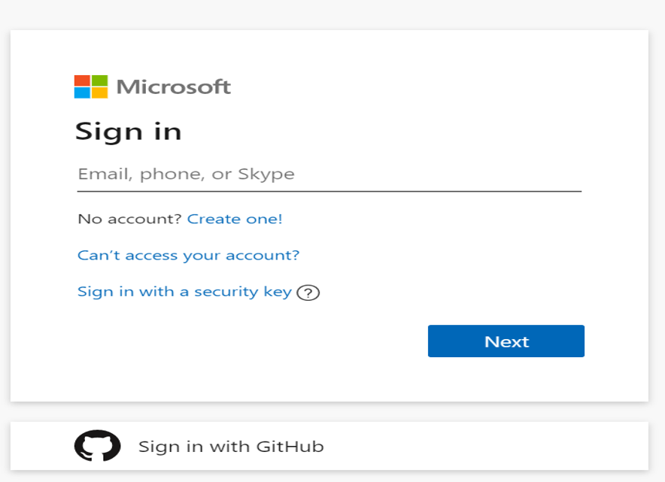Open the "Create one!" account link
This screenshot has height=482, width=665.
tap(235, 219)
